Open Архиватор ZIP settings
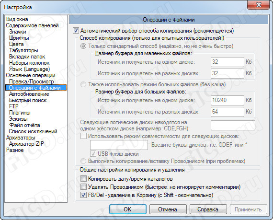 (26, 144)
